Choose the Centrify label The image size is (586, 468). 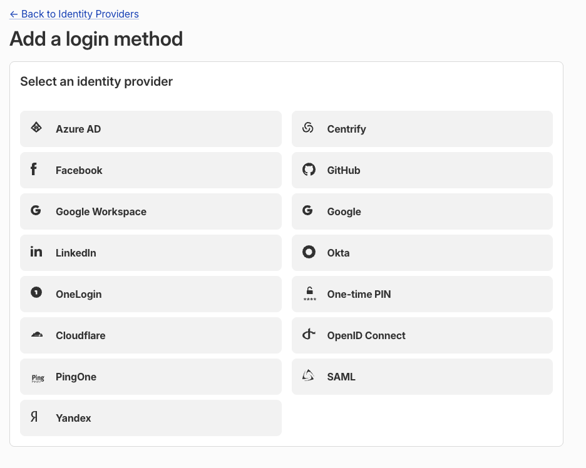coord(346,129)
